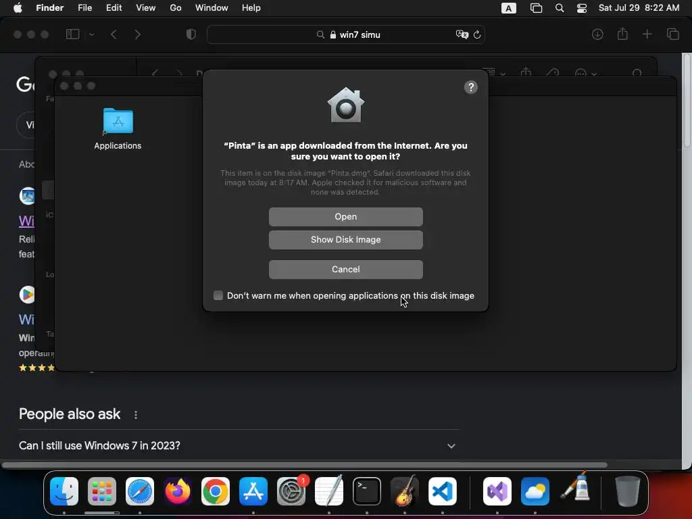692x519 pixels.
Task: Open Pinta paintbrush icon in the Dock
Action: 575,487
